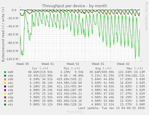Click the '-80.0 M' y-axis label
The width and height of the screenshot is (149, 115).
[13, 43]
